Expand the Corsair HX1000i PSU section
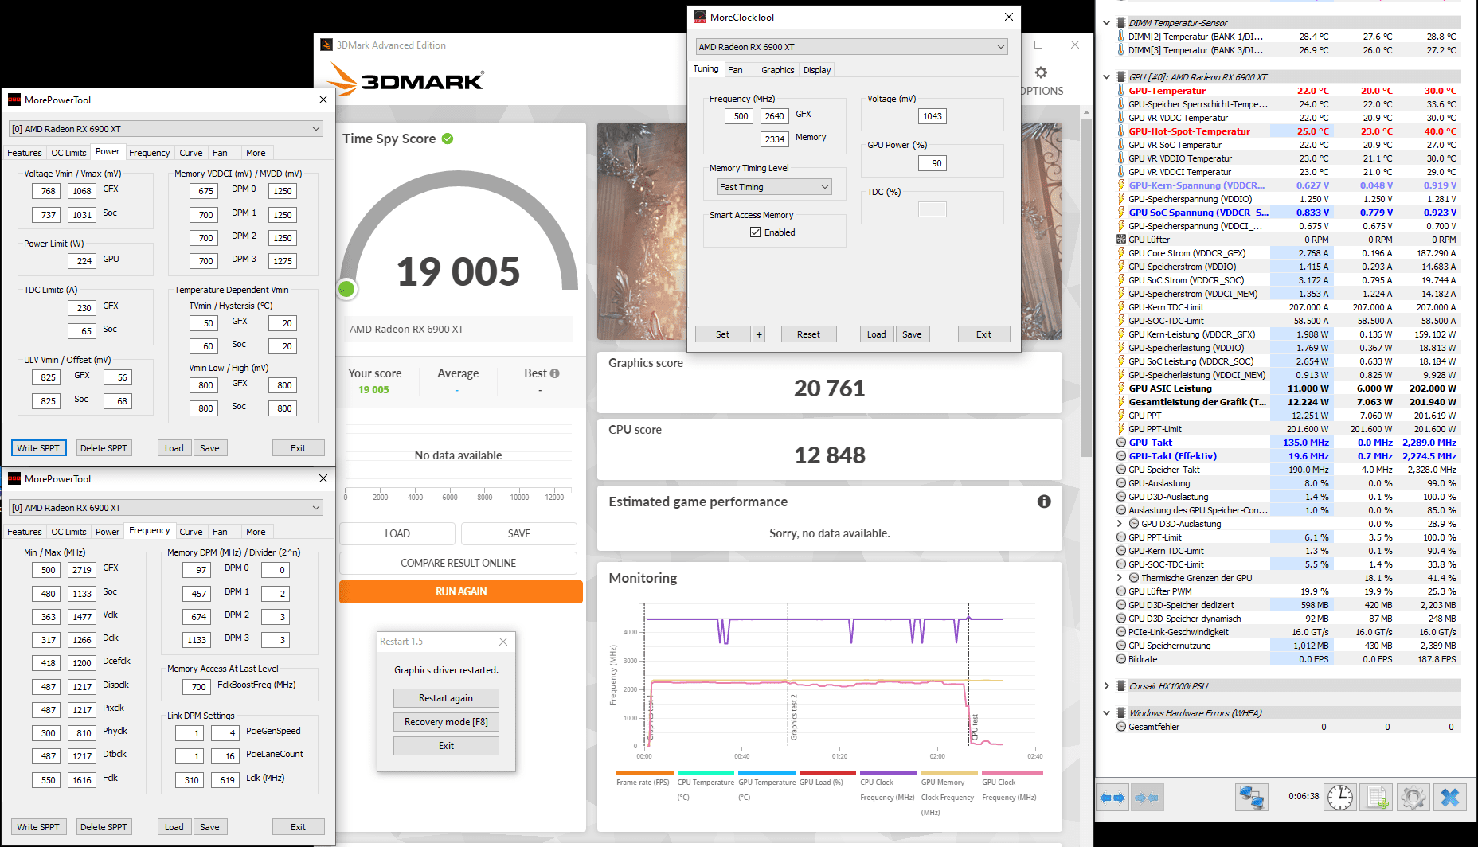1478x847 pixels. [x=1106, y=686]
